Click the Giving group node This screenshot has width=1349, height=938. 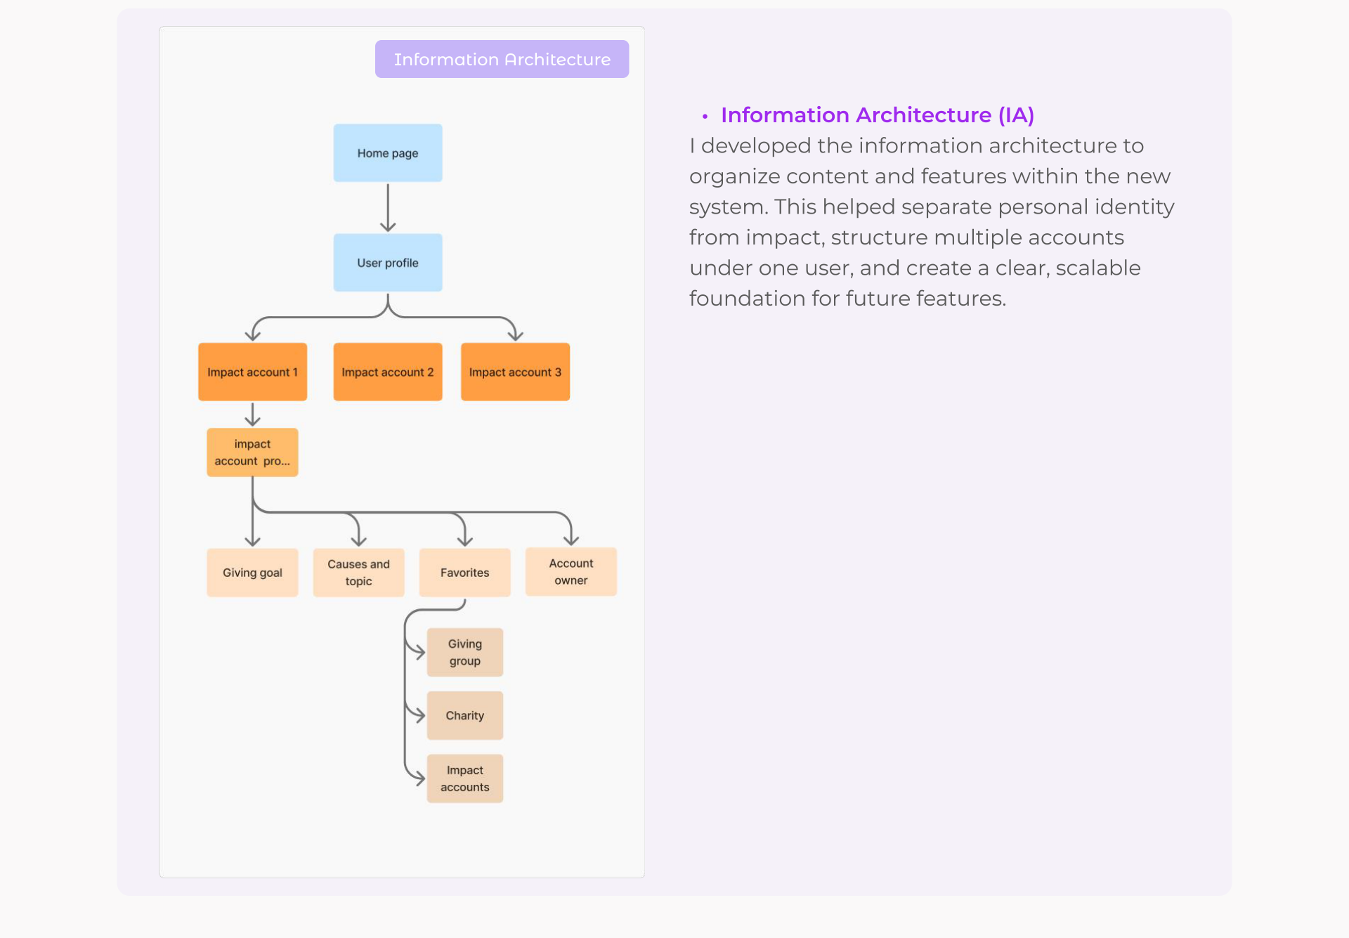click(465, 652)
